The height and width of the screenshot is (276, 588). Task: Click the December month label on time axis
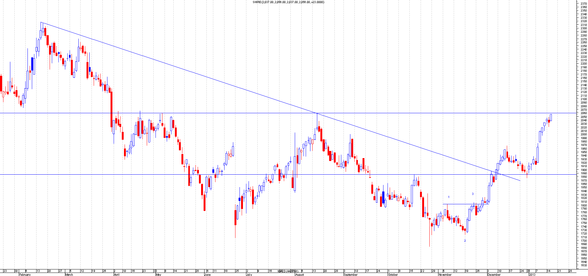tap(494, 274)
